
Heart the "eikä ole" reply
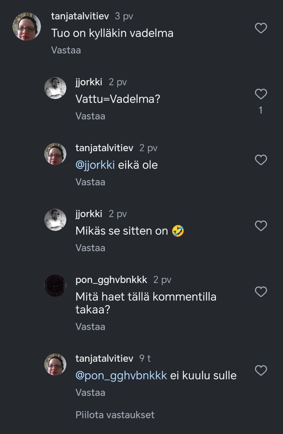pyautogui.click(x=261, y=160)
